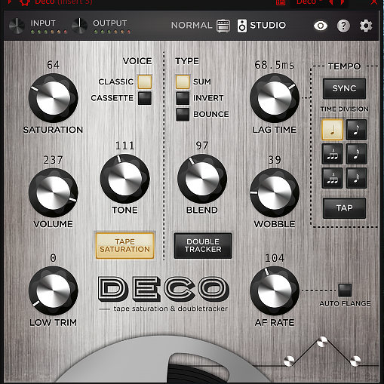The image size is (384, 384).
Task: Go to previous preset arrow in title bar
Action: pos(331,2)
